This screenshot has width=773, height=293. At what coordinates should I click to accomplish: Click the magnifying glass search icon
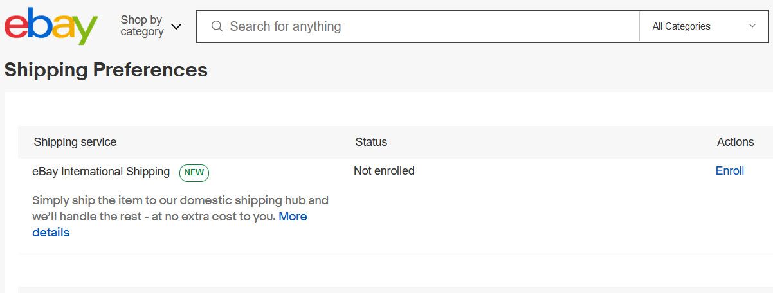217,26
